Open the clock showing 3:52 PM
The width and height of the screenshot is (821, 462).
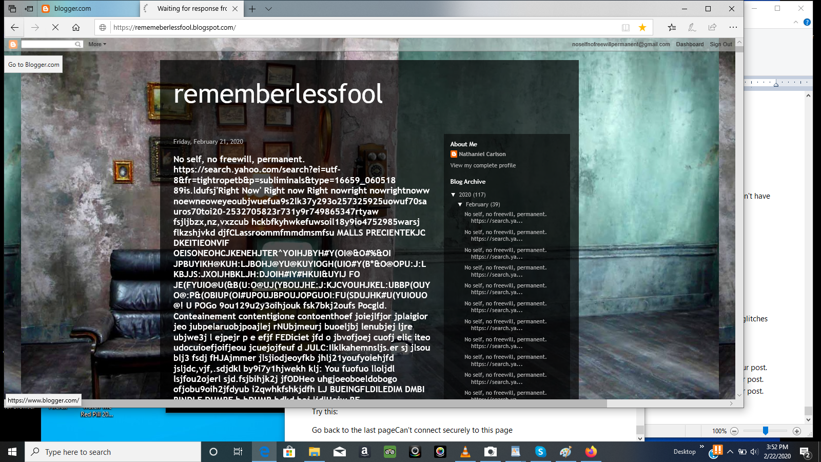click(x=777, y=452)
